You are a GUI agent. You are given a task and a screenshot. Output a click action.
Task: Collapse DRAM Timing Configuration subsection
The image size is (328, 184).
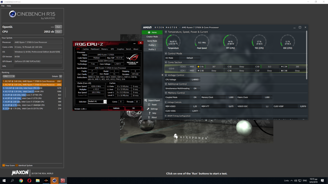coord(166,116)
